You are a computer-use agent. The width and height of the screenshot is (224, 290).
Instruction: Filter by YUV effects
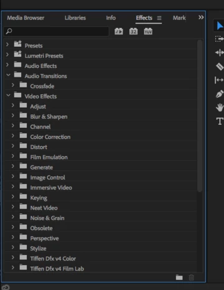tap(148, 31)
